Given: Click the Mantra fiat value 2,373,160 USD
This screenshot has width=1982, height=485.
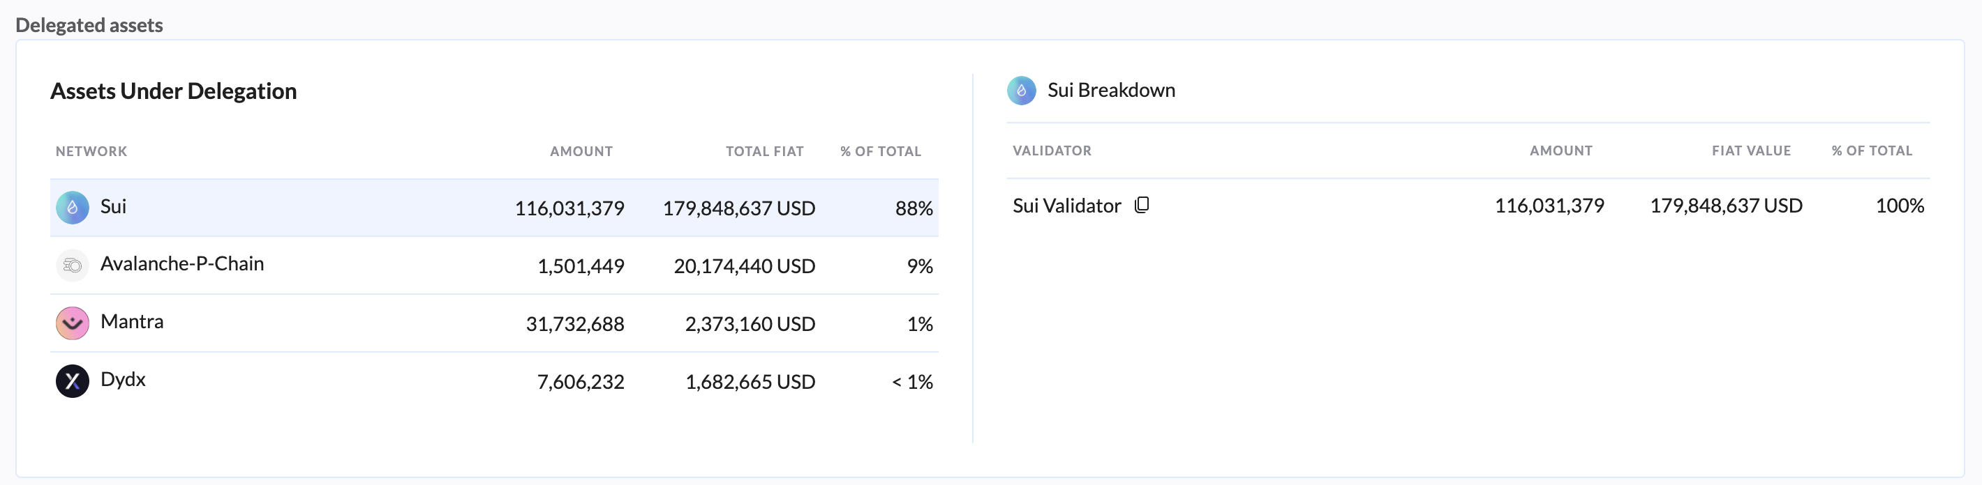Looking at the screenshot, I should (x=750, y=324).
